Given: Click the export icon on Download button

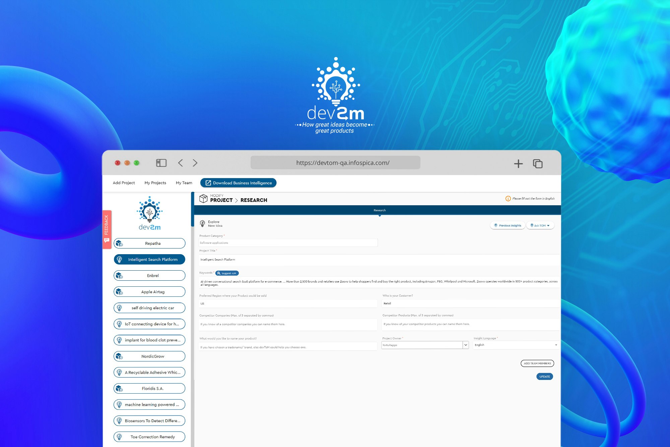Looking at the screenshot, I should pos(208,183).
